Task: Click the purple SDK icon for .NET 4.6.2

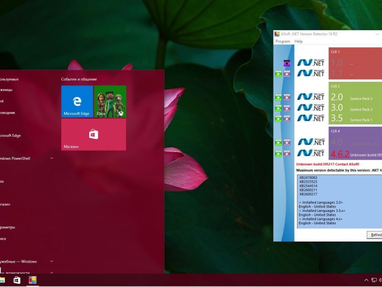Action: (x=287, y=154)
